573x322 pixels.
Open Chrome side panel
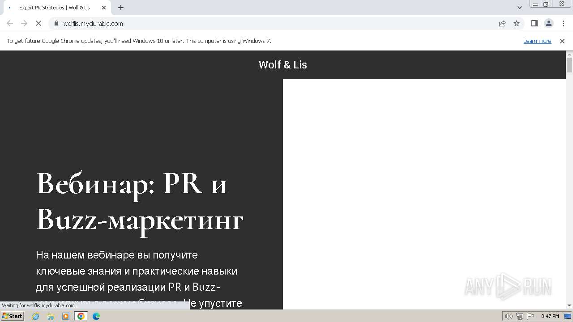coord(535,23)
